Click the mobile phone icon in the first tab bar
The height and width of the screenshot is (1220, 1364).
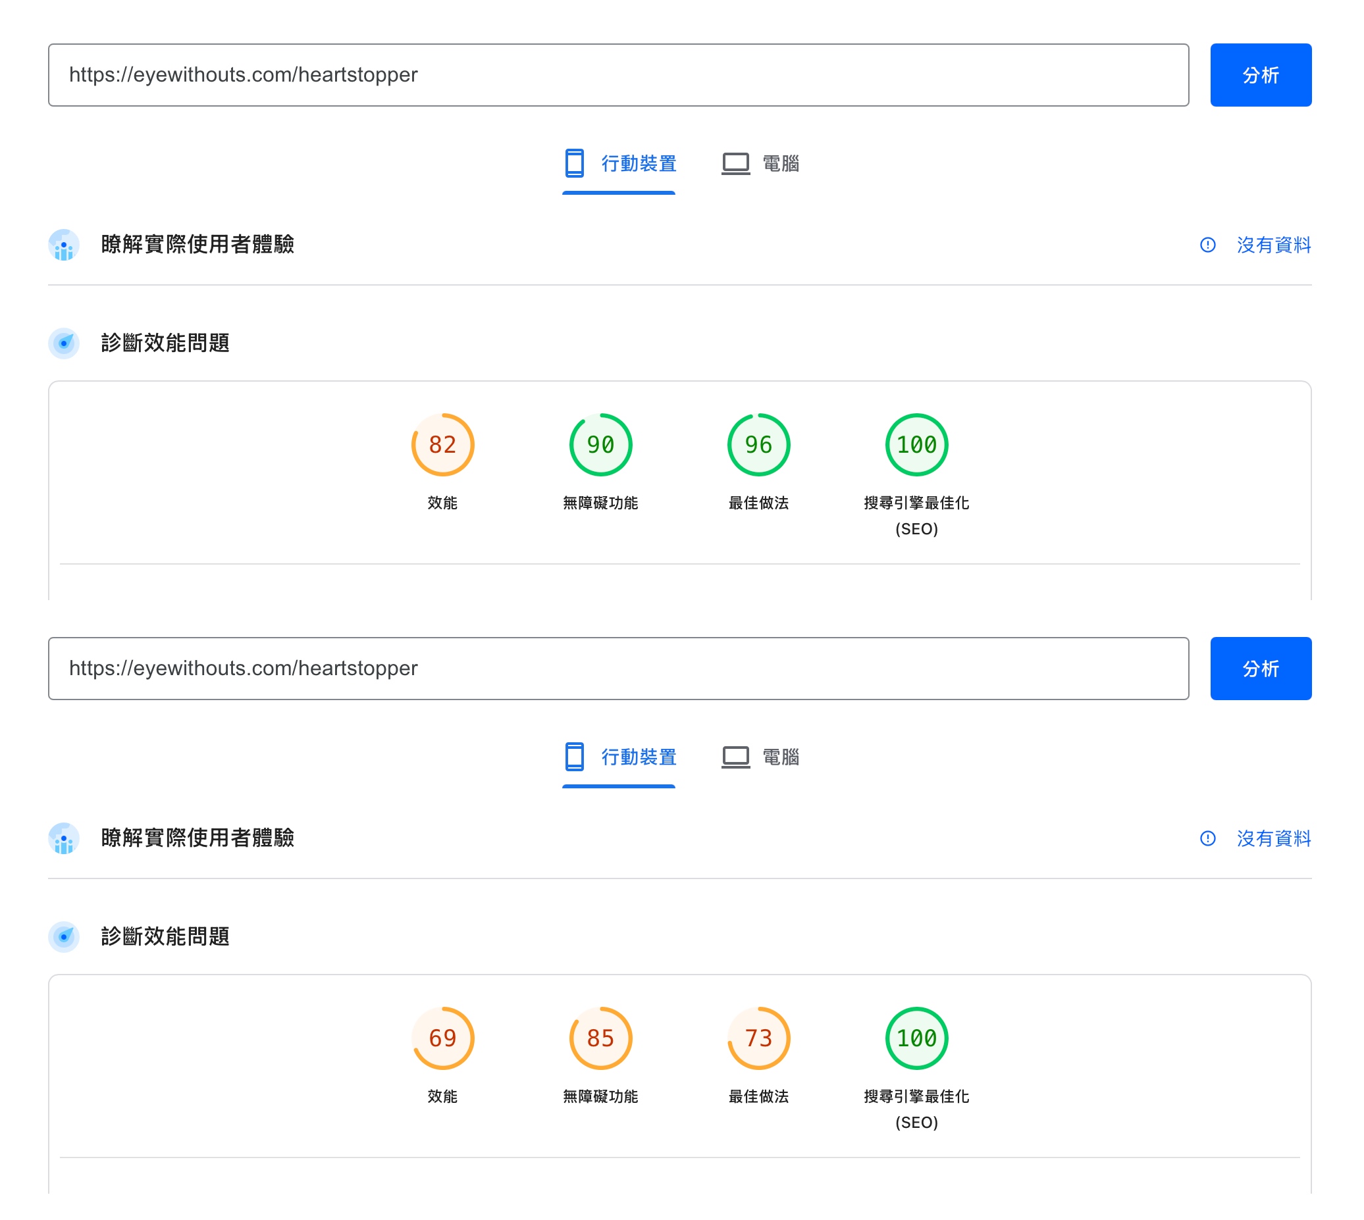(575, 164)
